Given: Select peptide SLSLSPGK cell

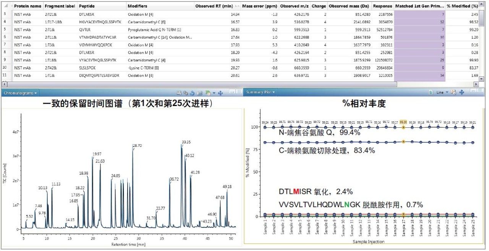Looking at the screenshot, I should pyautogui.click(x=102, y=68).
